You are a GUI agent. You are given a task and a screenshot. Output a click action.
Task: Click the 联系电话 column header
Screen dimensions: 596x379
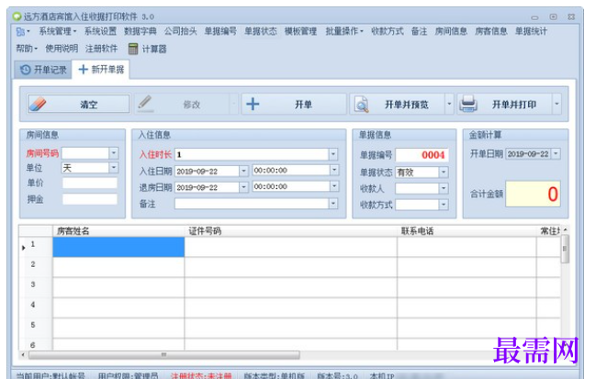467,231
